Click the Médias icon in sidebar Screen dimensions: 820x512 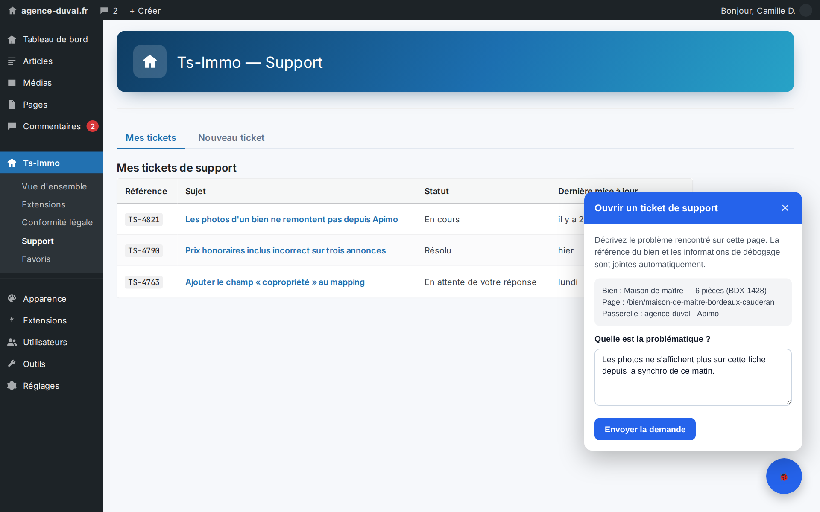point(12,83)
